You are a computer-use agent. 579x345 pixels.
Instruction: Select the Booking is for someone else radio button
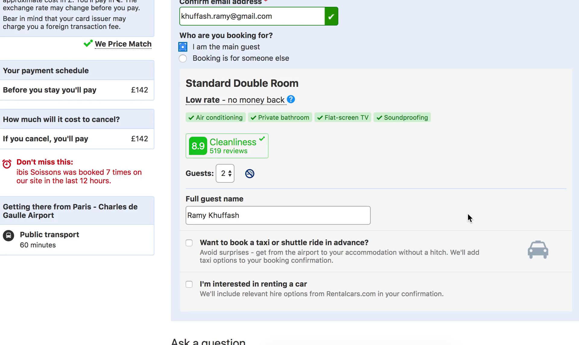click(x=183, y=58)
